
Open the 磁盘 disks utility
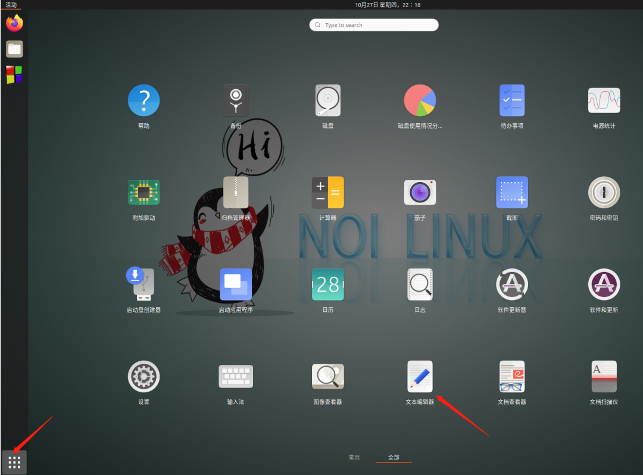pos(327,101)
